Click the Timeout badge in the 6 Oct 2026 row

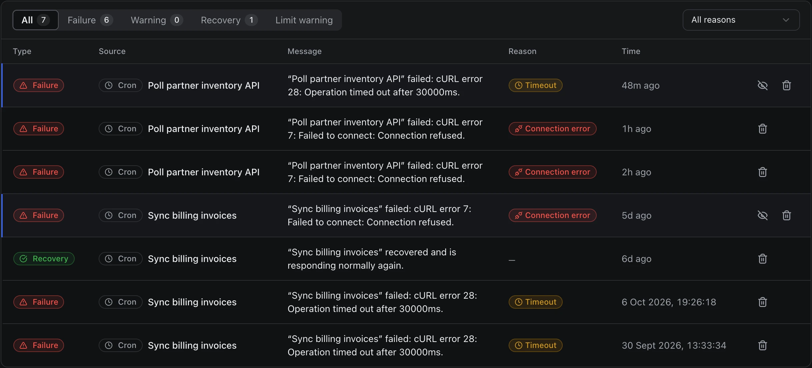(535, 302)
